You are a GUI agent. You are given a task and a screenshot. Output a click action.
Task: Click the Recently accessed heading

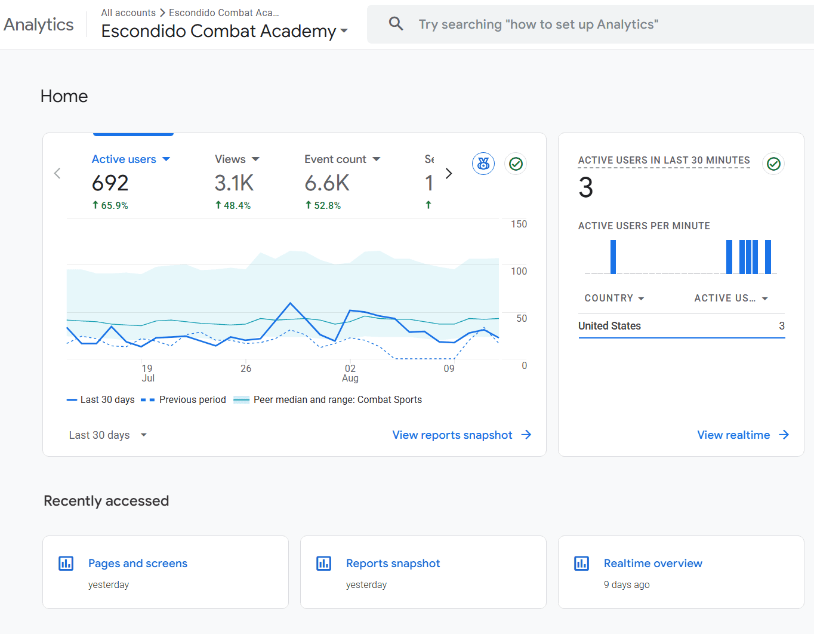pyautogui.click(x=106, y=501)
